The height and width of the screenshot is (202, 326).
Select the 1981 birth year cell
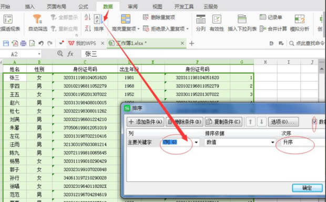coord(129,78)
